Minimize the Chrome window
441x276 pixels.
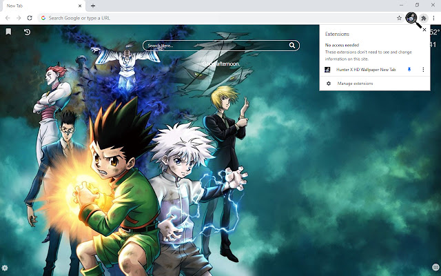401,5
